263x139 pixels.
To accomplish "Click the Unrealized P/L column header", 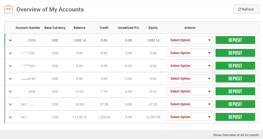I will coord(128,28).
